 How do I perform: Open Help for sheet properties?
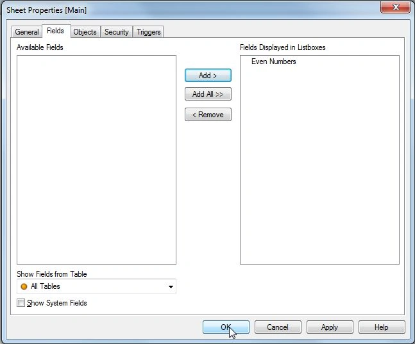point(382,327)
